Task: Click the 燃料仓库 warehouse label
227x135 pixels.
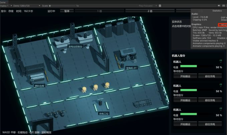Action: [39, 86]
